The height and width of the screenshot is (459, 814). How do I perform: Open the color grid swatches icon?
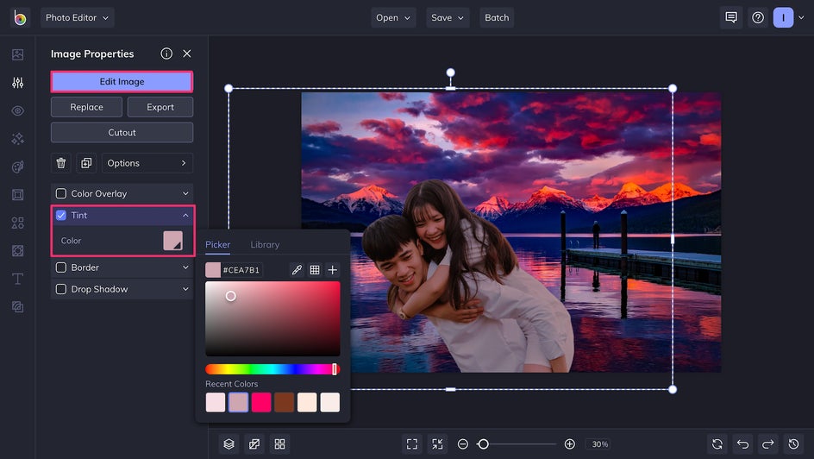pyautogui.click(x=315, y=270)
